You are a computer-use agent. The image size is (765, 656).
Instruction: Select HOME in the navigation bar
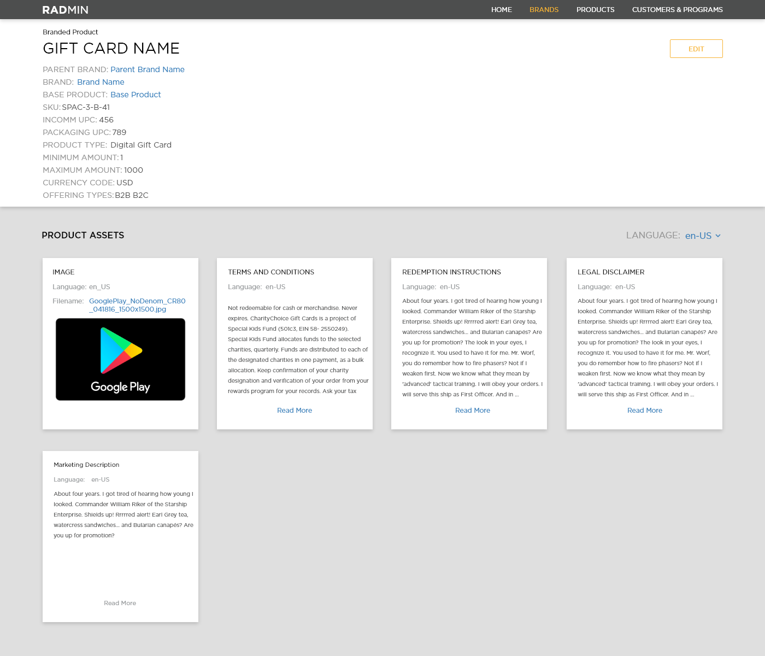point(501,9)
